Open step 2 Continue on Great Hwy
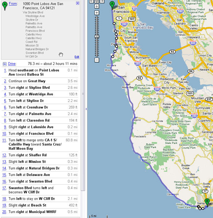This screenshot has width=213, height=218. pyautogui.click(x=40, y=81)
